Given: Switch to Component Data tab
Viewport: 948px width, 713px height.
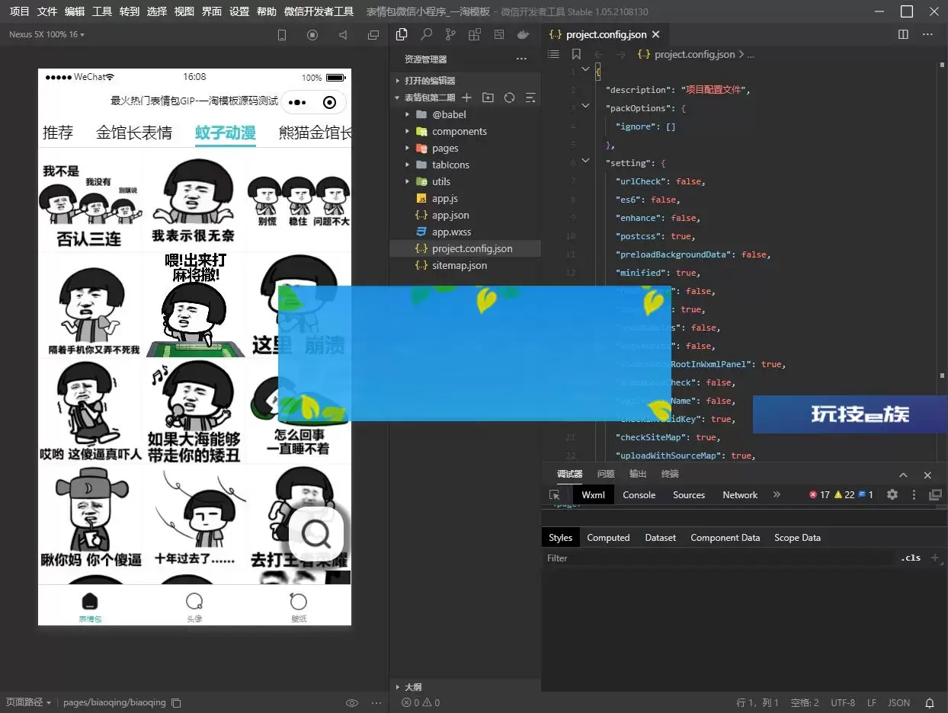Looking at the screenshot, I should point(725,537).
